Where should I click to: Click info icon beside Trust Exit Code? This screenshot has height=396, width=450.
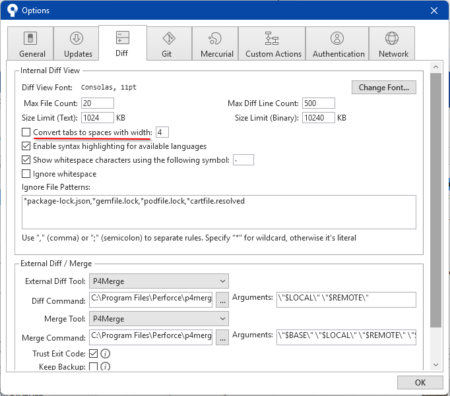pos(105,354)
